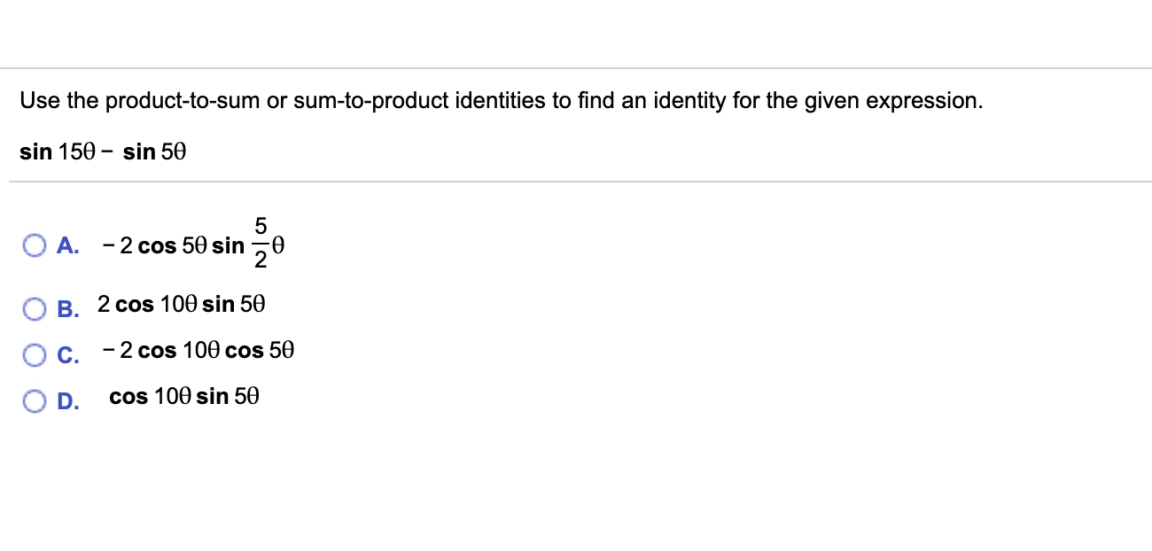
Task: Choose the option −2 cos 10θ cos 5θ
Action: 197,351
